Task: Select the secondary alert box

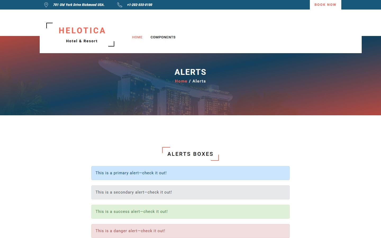Action: (190, 192)
